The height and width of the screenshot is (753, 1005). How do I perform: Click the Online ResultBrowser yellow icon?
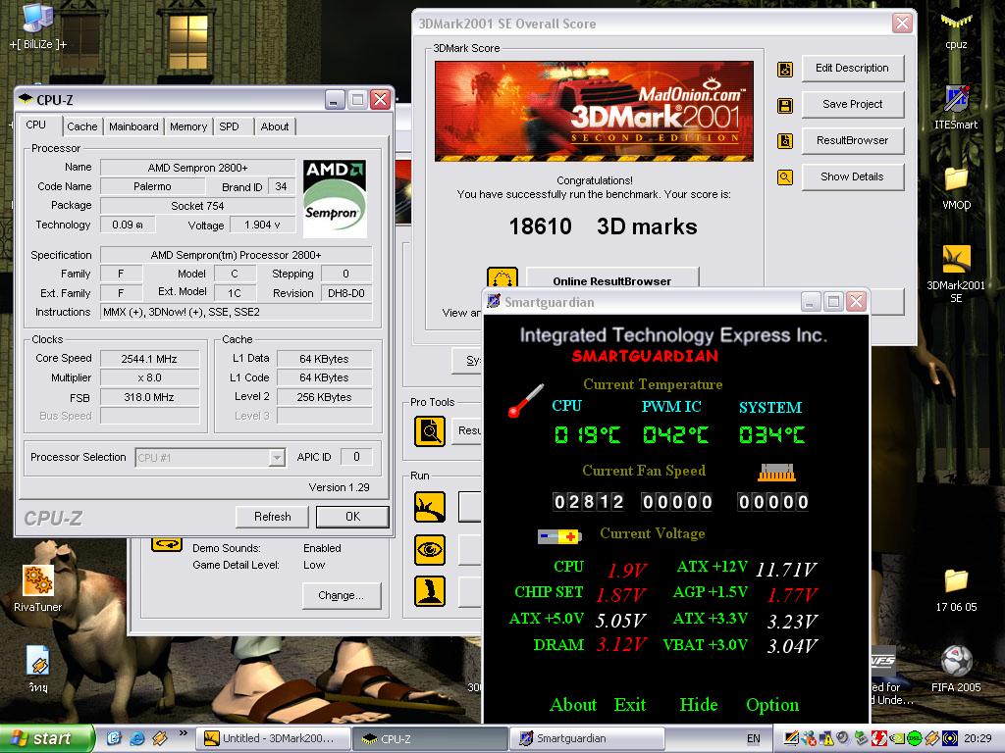502,277
